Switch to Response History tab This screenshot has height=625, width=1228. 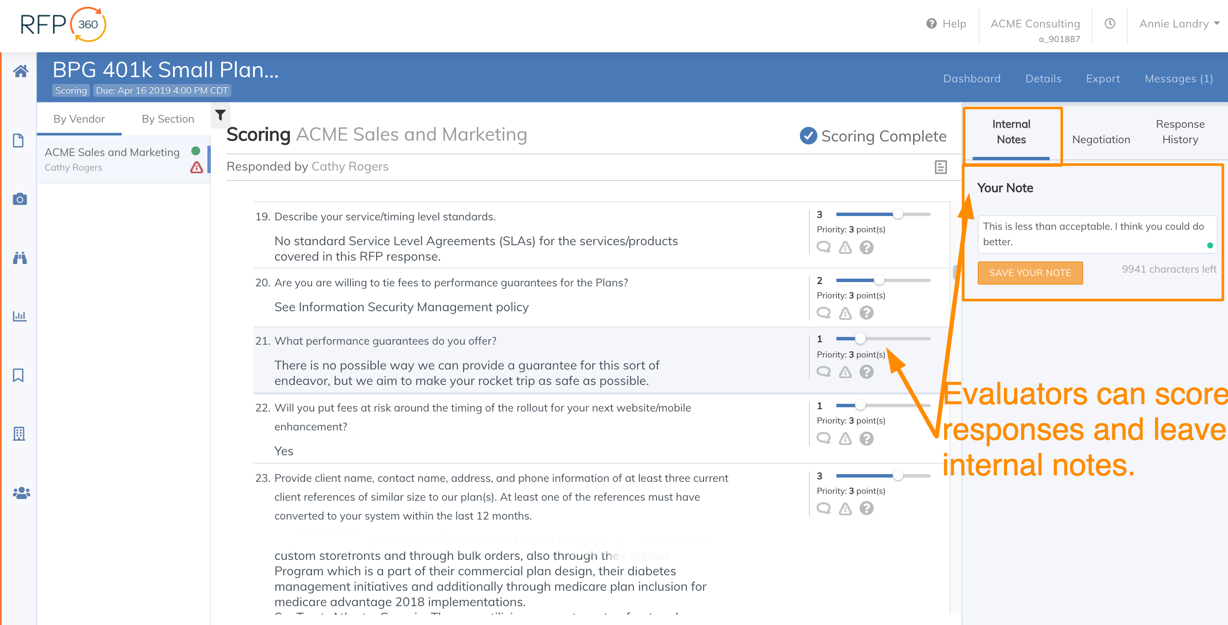click(1180, 132)
